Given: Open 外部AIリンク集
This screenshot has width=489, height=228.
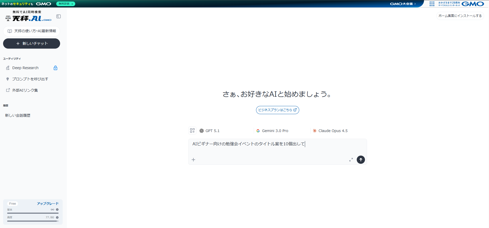Looking at the screenshot, I should [x=32, y=90].
